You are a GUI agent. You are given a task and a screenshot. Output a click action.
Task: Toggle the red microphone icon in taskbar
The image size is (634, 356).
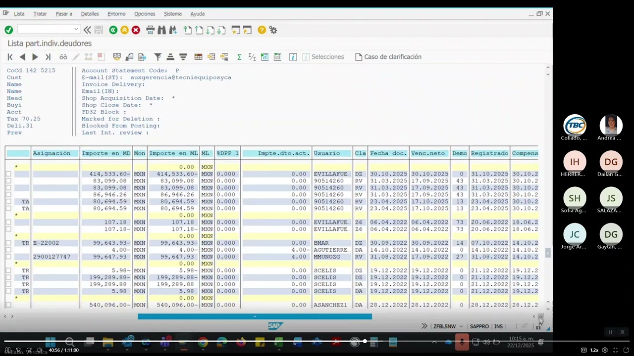pos(462,342)
